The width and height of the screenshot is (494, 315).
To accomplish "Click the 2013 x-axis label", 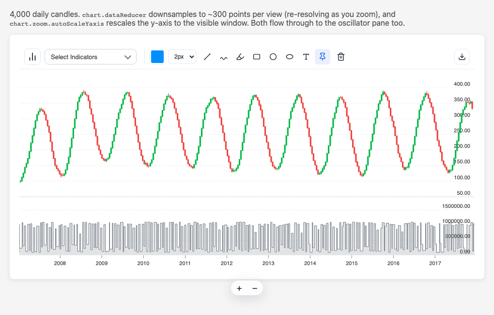I will (x=268, y=263).
